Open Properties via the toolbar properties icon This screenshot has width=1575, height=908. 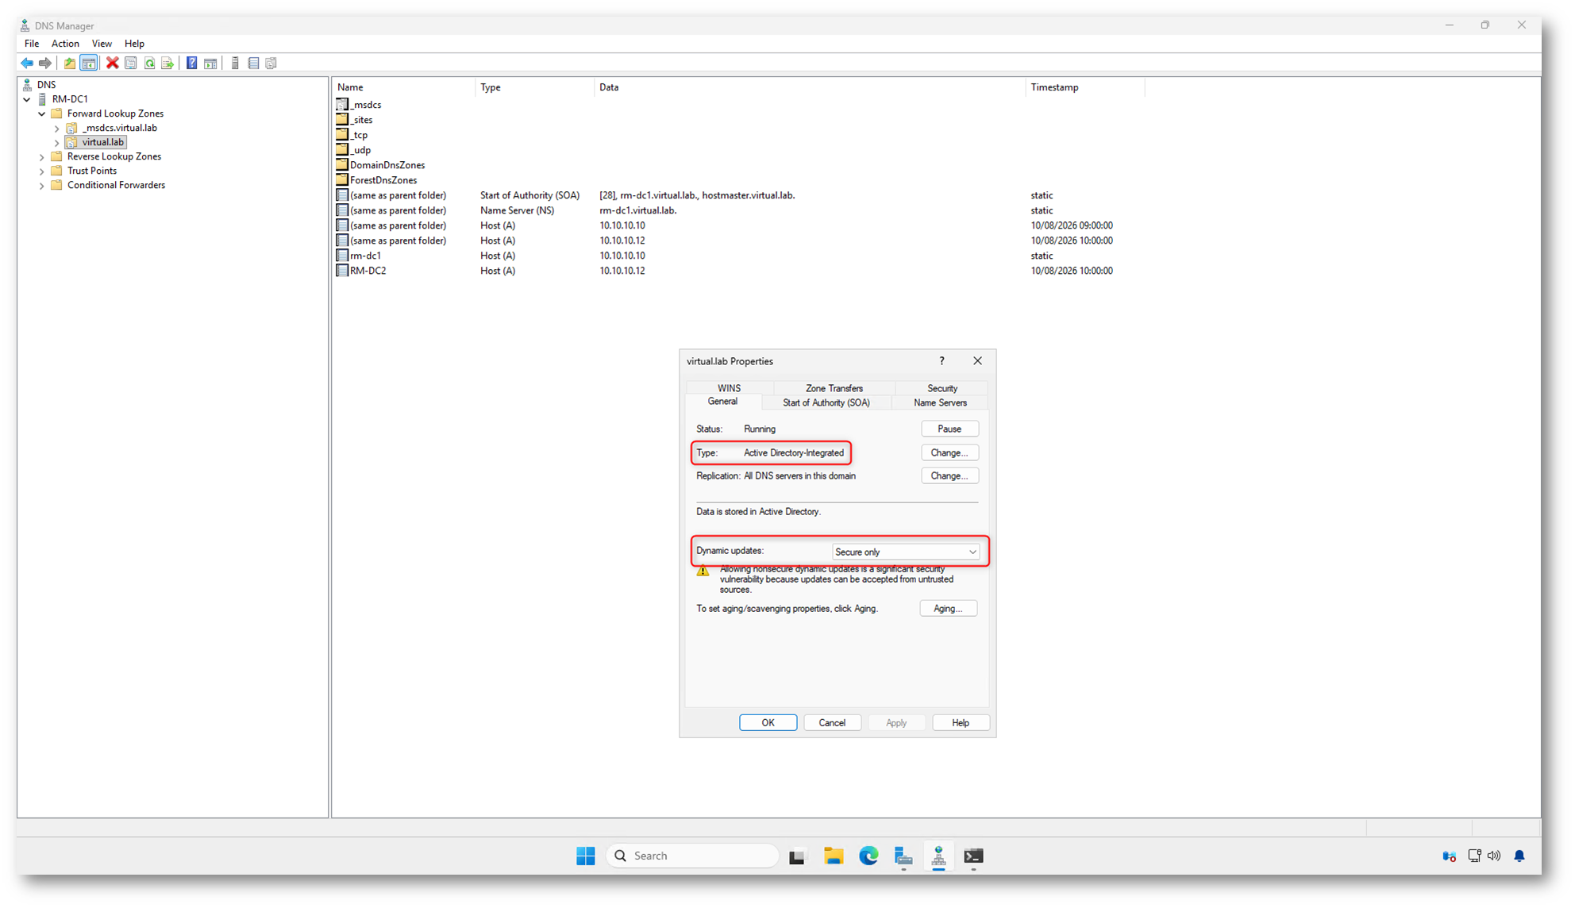(131, 63)
